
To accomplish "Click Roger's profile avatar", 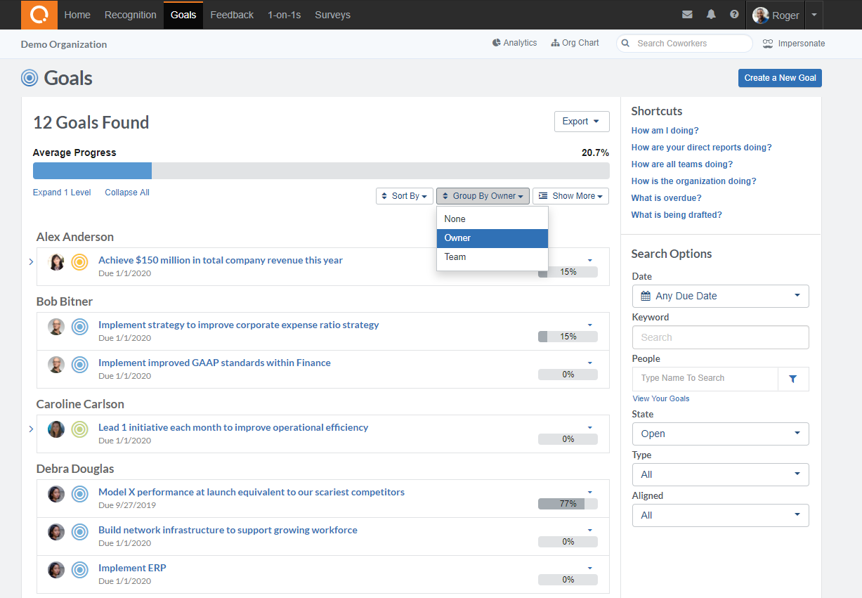I will (x=760, y=15).
